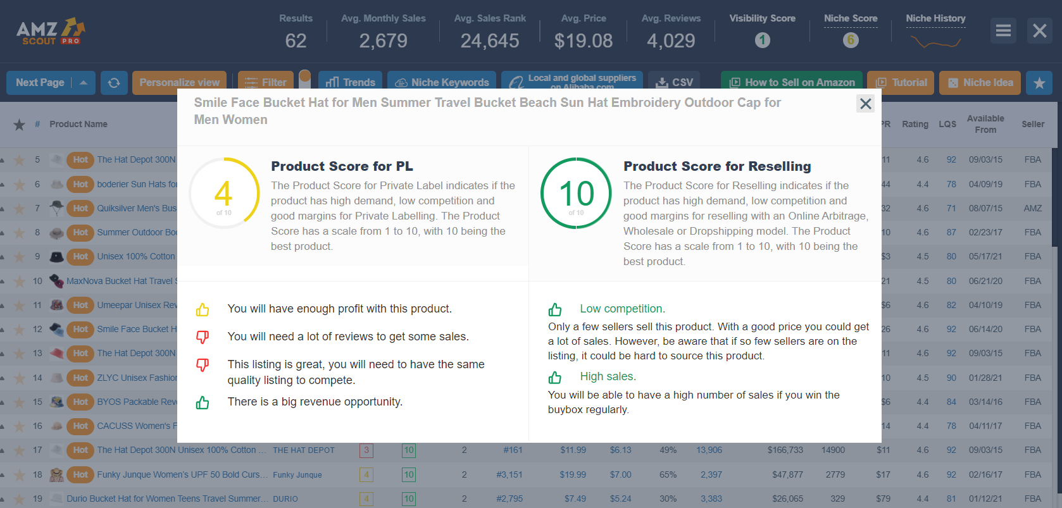The width and height of the screenshot is (1062, 508).
Task: Click the blue star favorites button in toolbar
Action: pyautogui.click(x=1039, y=83)
